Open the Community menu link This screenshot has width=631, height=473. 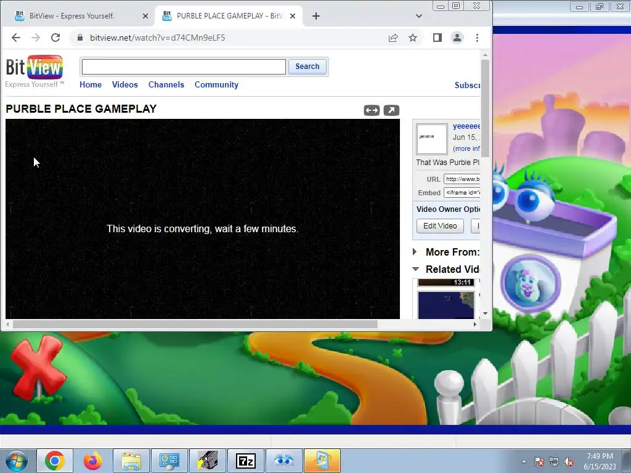216,84
